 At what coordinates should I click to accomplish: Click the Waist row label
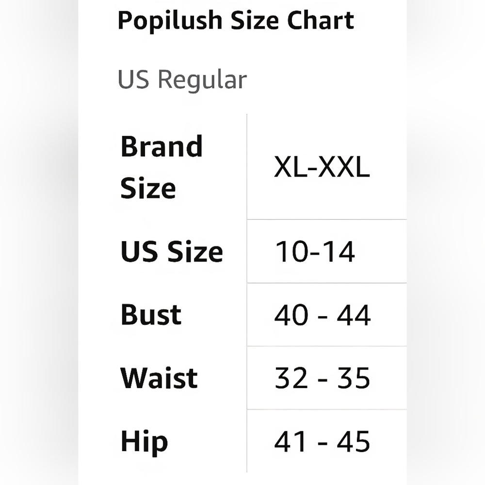click(159, 378)
